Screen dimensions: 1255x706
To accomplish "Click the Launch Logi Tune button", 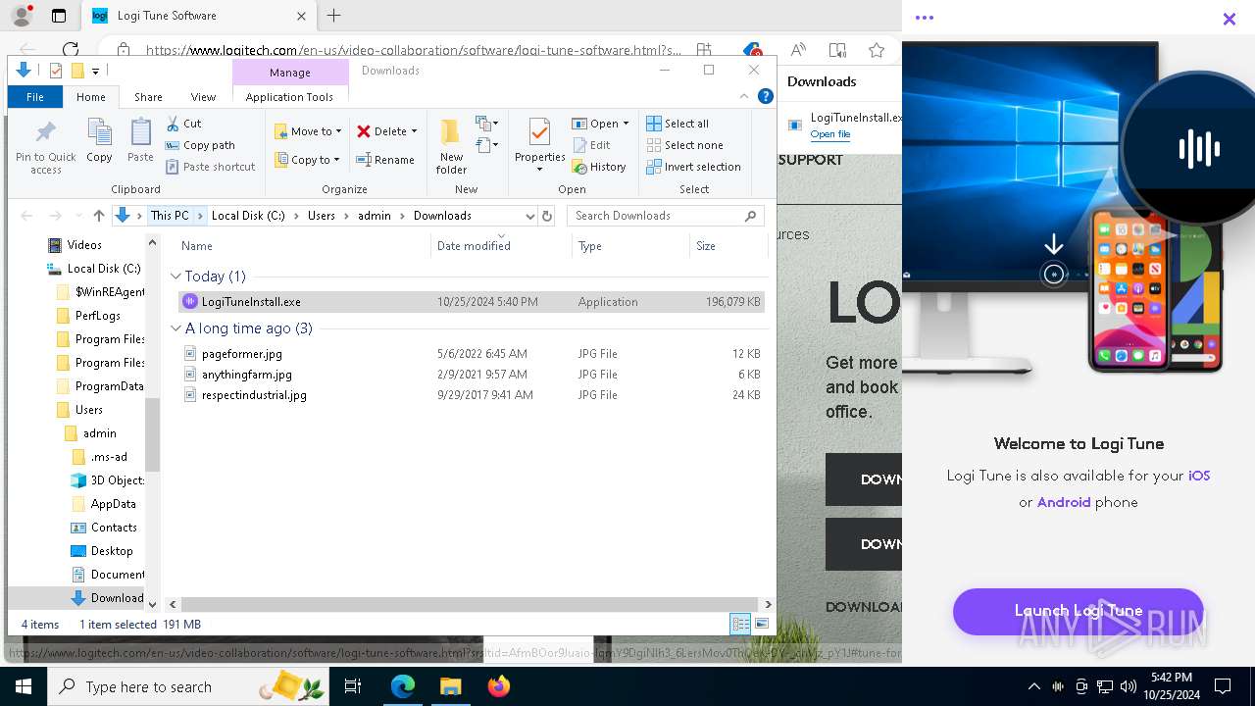I will point(1078,611).
